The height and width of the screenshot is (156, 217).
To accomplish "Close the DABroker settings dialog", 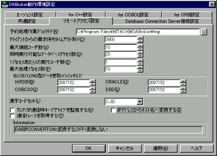I will [x=212, y=5].
